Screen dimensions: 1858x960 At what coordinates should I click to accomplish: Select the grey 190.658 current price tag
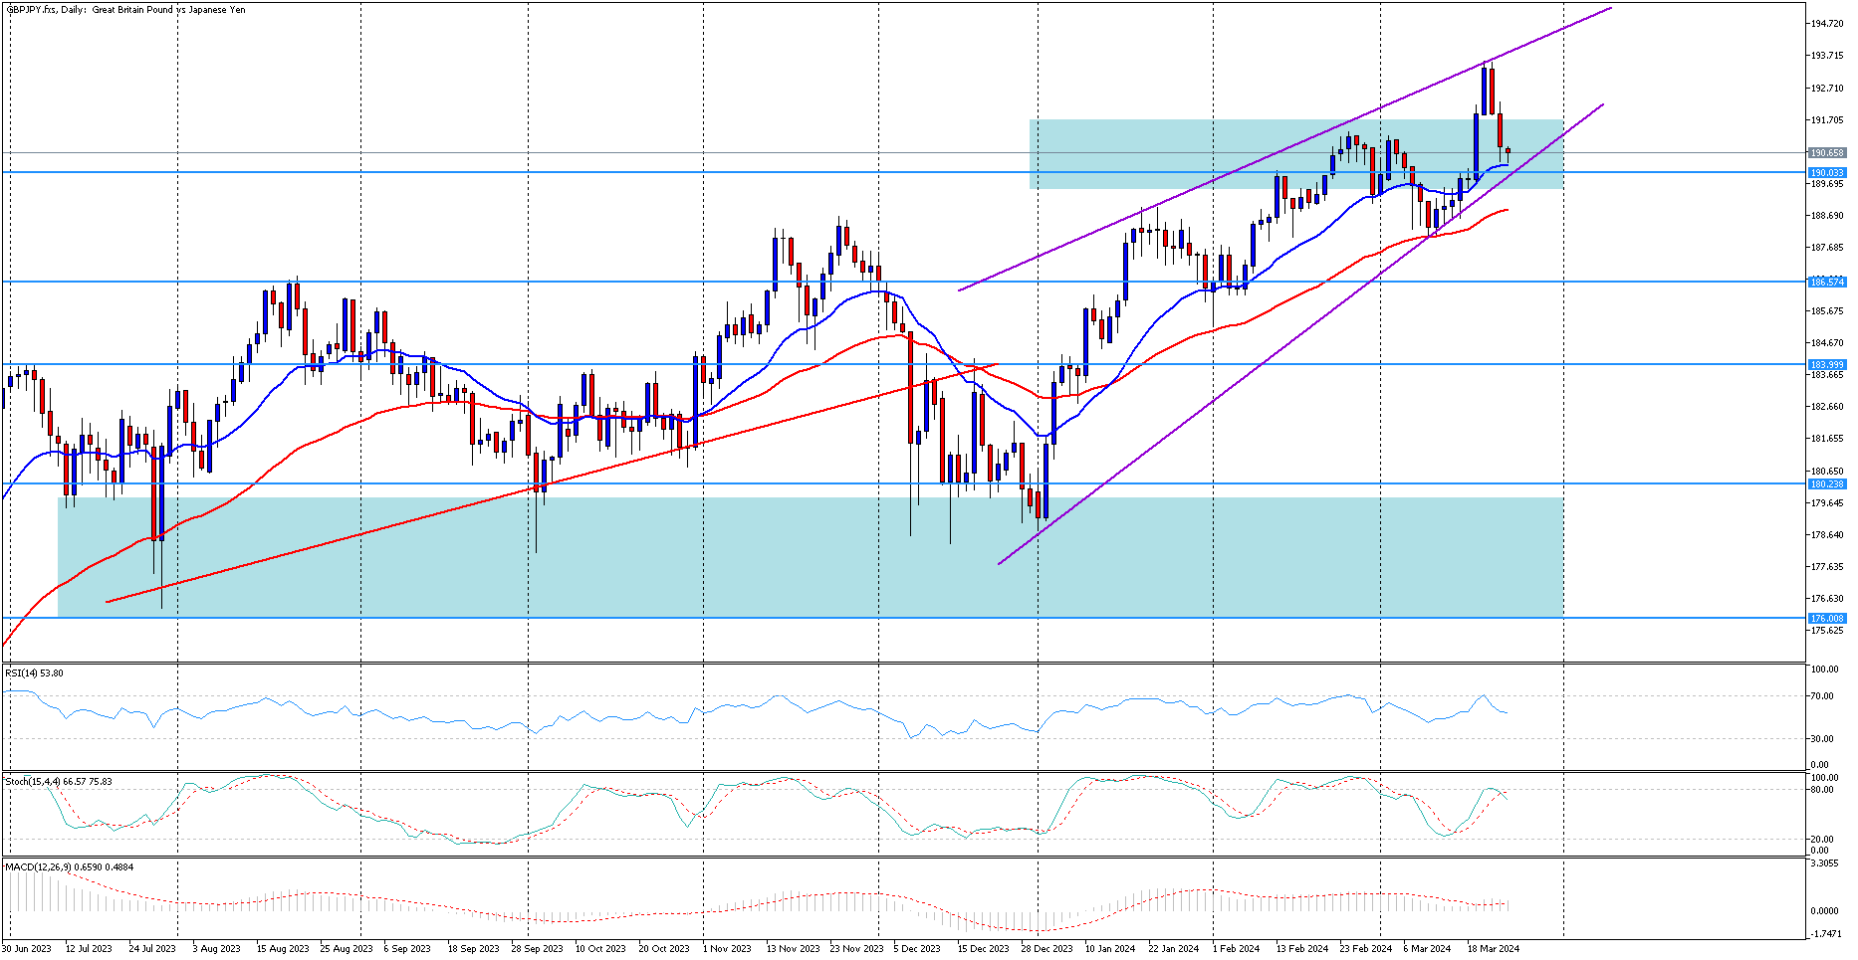(1827, 153)
